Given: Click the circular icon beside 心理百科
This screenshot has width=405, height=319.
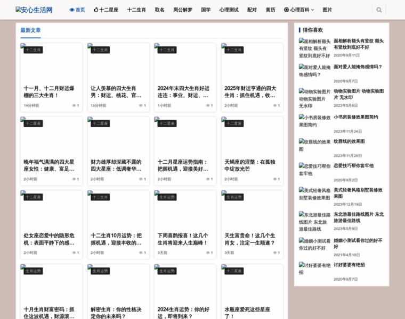Looking at the screenshot, I should [x=286, y=10].
